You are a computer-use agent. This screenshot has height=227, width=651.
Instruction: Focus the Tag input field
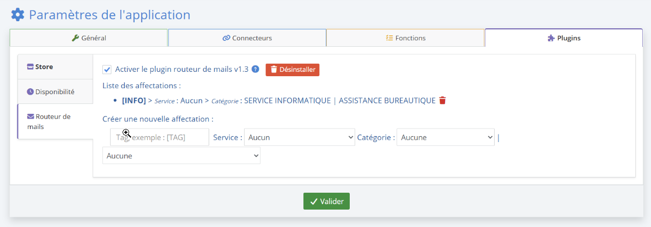pyautogui.click(x=159, y=137)
